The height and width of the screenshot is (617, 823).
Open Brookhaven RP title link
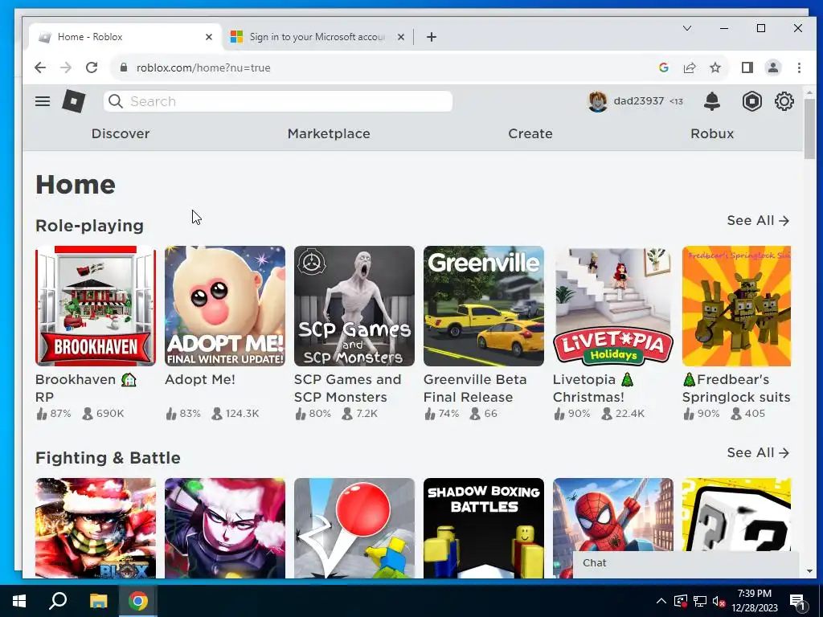(85, 388)
